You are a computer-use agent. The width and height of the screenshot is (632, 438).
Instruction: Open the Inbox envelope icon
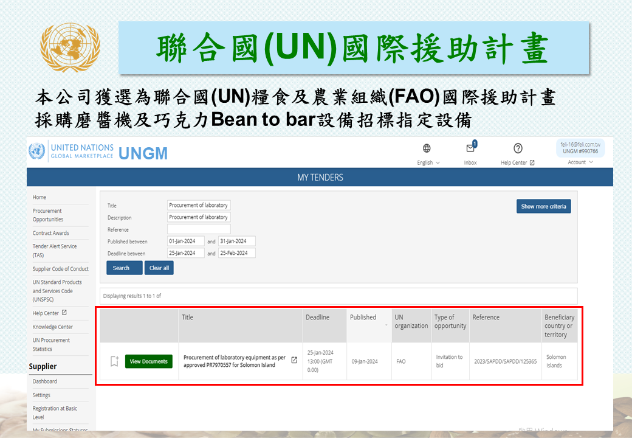click(x=470, y=148)
